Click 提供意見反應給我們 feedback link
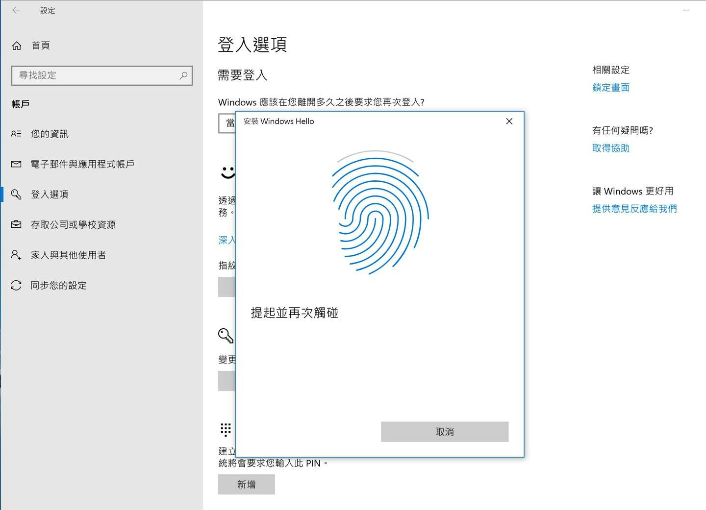Viewport: 706px width, 510px height. point(634,209)
